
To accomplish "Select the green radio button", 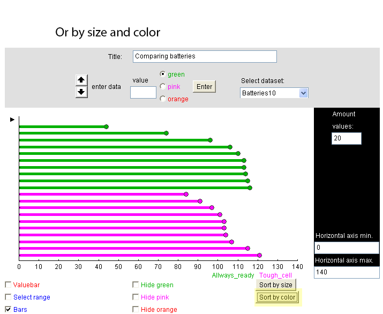I will point(163,74).
